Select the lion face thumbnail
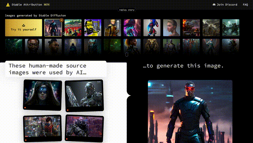This screenshot has width=253, height=143. pyautogui.click(x=152, y=46)
